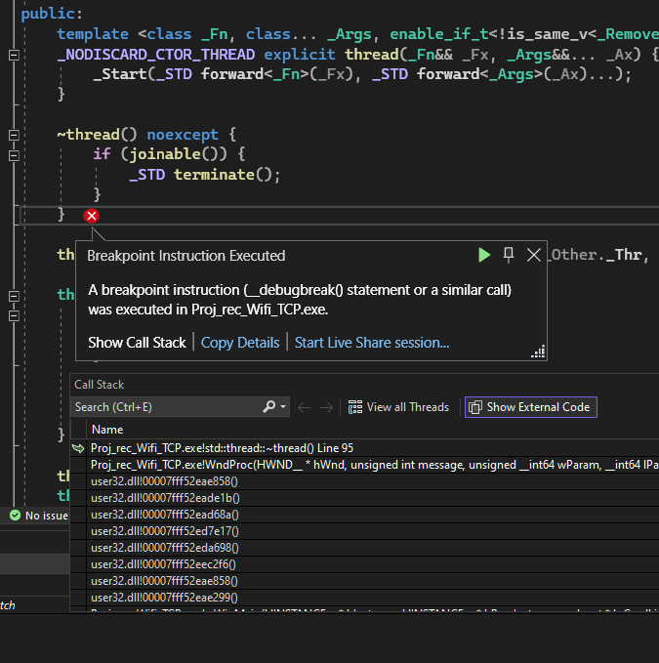Click the red exception error icon

point(92,216)
